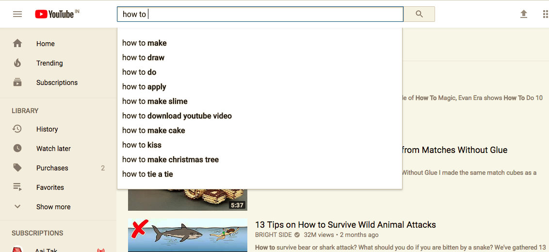
Task: Choose 'how to download youtube video' suggestion
Action: click(x=177, y=116)
